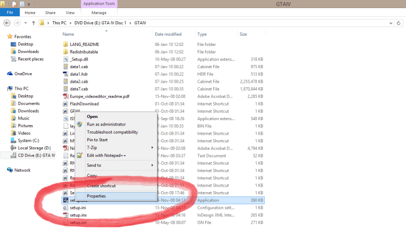This screenshot has width=406, height=236.
Task: Select the 2,255,478 KB size cell
Action: [x=251, y=82]
